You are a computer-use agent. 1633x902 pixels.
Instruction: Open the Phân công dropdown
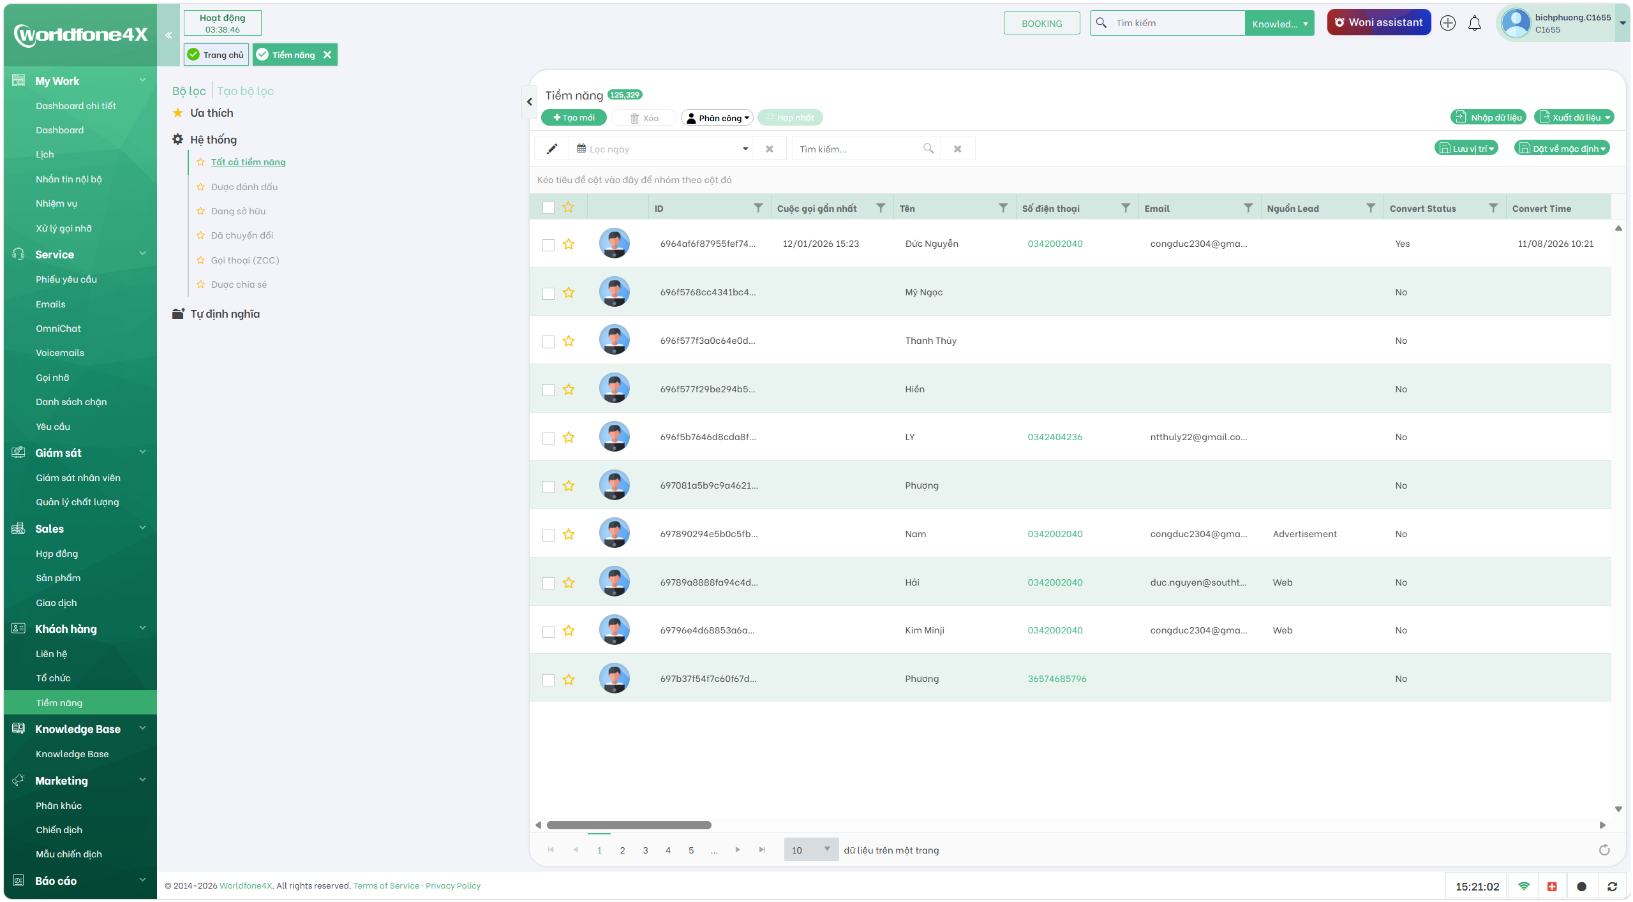tap(717, 117)
